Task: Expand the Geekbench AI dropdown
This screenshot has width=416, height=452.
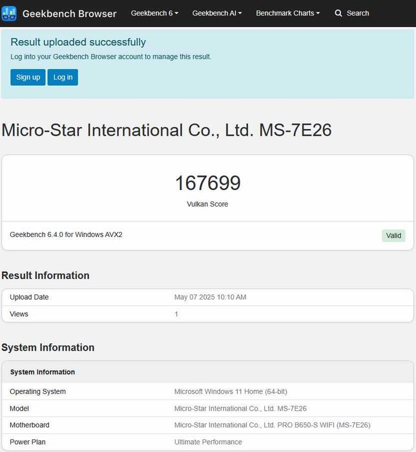Action: [217, 14]
